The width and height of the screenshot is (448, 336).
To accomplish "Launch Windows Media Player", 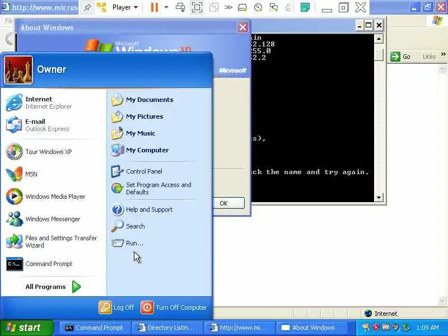I will point(46,197).
